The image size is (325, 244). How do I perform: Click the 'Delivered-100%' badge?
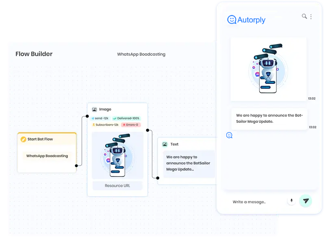tap(127, 118)
